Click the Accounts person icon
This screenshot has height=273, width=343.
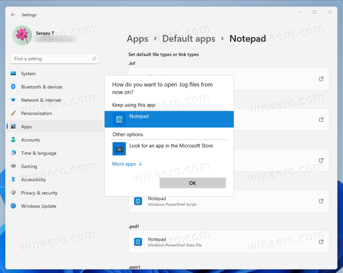click(13, 140)
